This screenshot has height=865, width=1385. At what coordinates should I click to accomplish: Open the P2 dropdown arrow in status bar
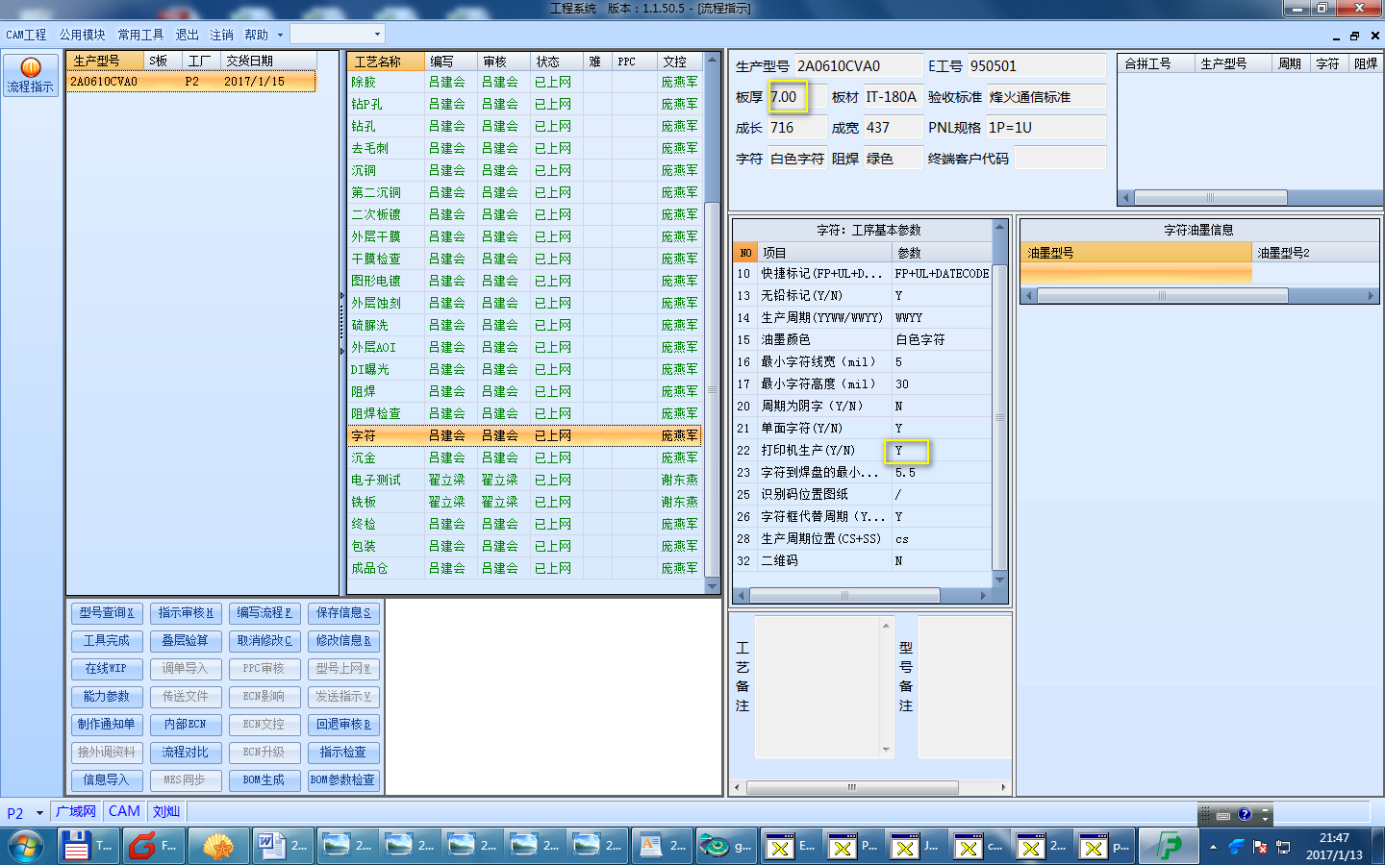pyautogui.click(x=39, y=813)
